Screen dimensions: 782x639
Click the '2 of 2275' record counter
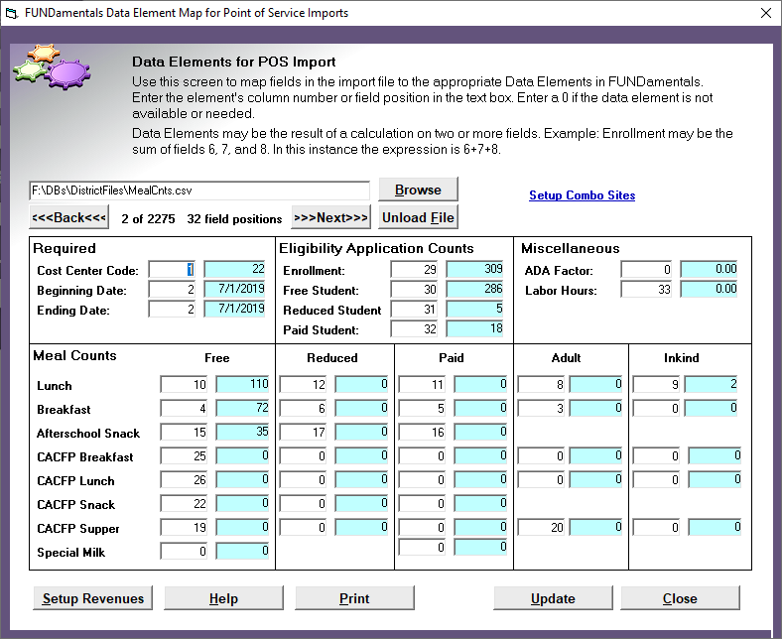click(148, 219)
